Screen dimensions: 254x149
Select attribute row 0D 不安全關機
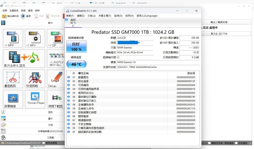pyautogui.click(x=131, y=124)
